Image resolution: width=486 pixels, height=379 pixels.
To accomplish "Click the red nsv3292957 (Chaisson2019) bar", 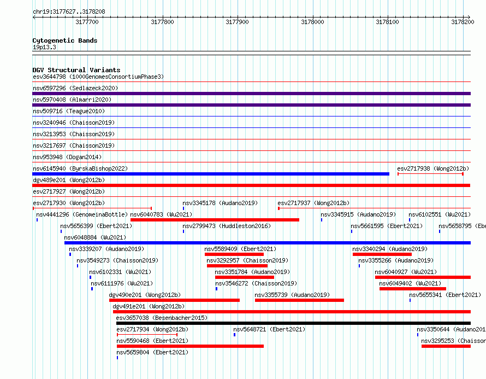I will [237, 266].
